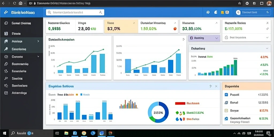Screen dimensions: 274x137
Task: Select the floppy disk icon in sidebar
Action: click(x=6, y=33)
